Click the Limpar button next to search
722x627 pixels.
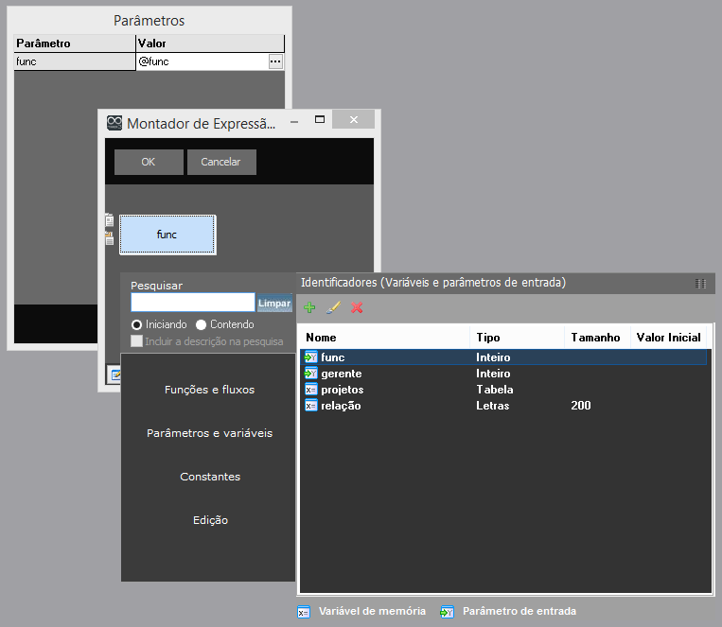pyautogui.click(x=274, y=304)
